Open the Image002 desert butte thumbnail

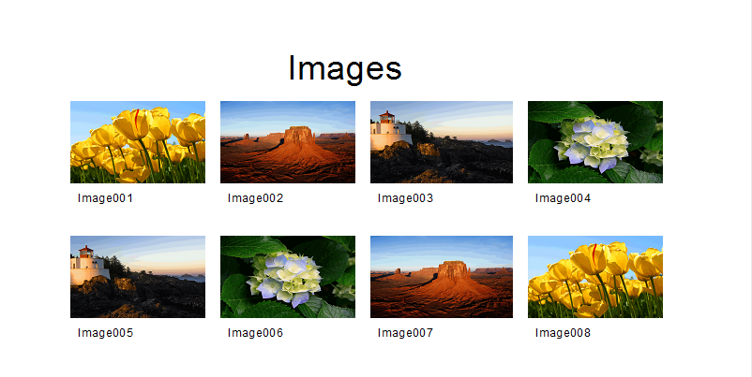288,142
